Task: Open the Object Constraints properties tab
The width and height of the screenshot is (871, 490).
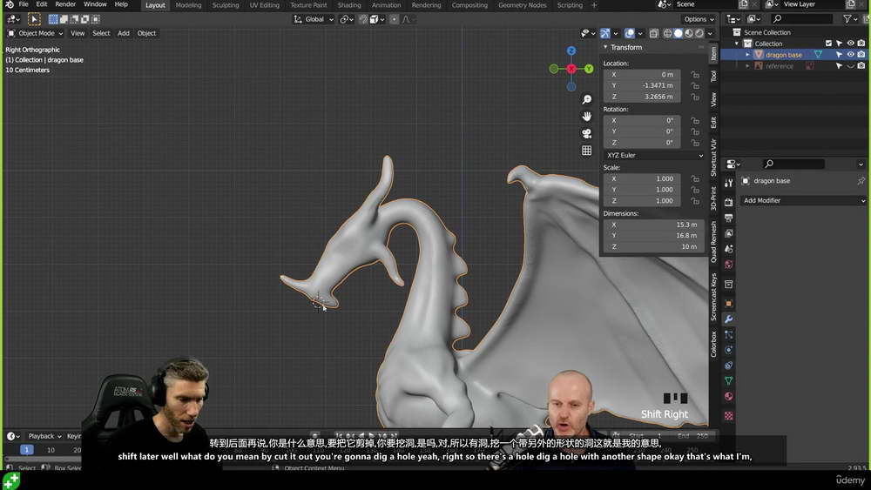Action: click(729, 366)
